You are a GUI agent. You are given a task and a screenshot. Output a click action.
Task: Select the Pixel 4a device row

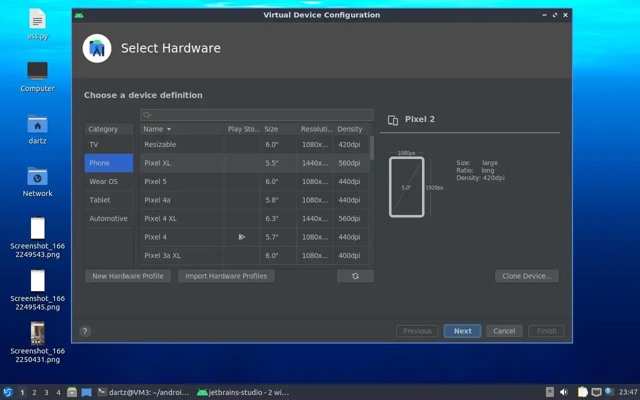254,200
